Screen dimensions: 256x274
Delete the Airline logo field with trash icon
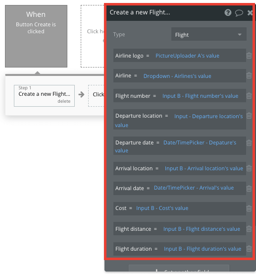pyautogui.click(x=249, y=56)
